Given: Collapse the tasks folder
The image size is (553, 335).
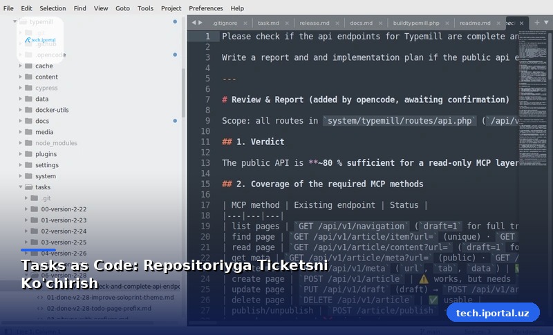Looking at the screenshot, I should [21, 187].
